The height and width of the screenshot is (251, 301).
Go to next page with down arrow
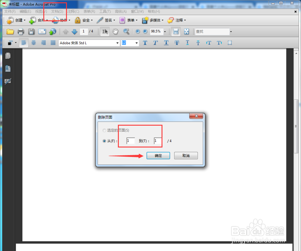point(74,32)
